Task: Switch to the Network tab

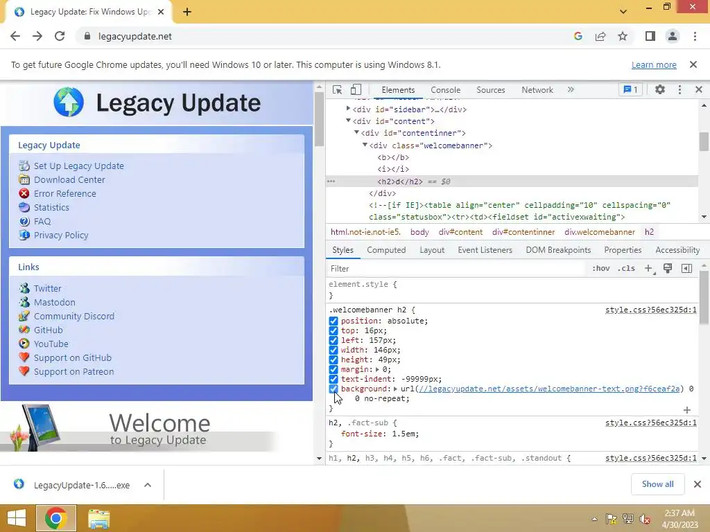Action: tap(537, 90)
